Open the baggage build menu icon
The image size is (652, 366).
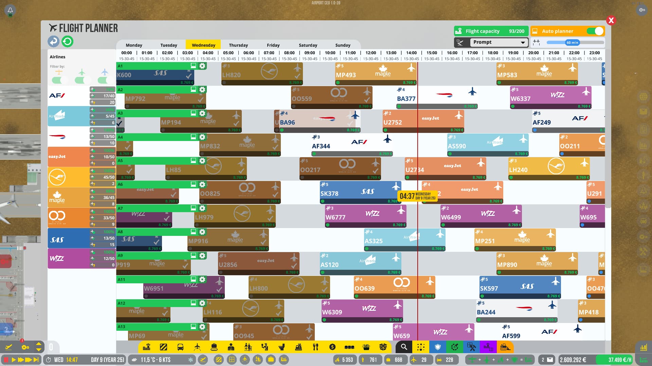click(x=214, y=347)
